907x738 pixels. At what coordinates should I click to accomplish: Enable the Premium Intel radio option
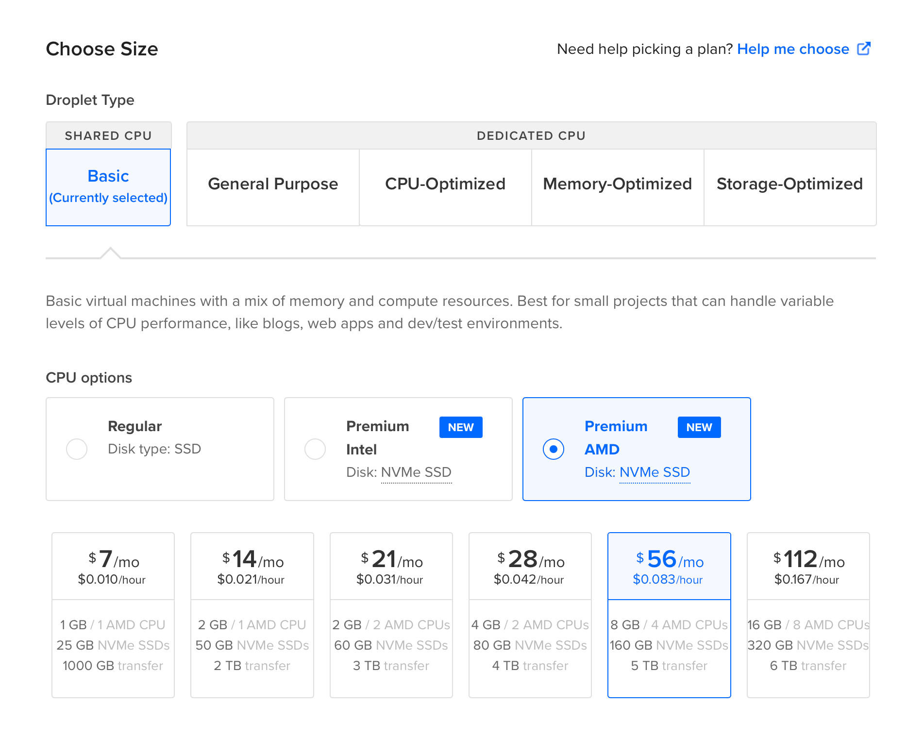315,449
